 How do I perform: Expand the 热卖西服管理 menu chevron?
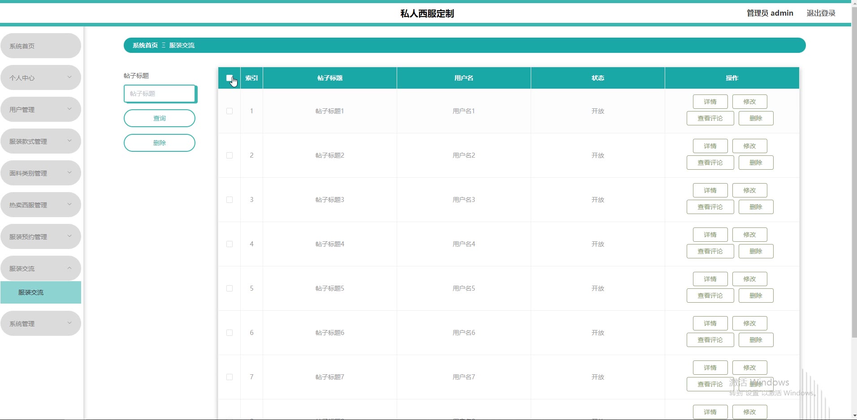pyautogui.click(x=69, y=204)
